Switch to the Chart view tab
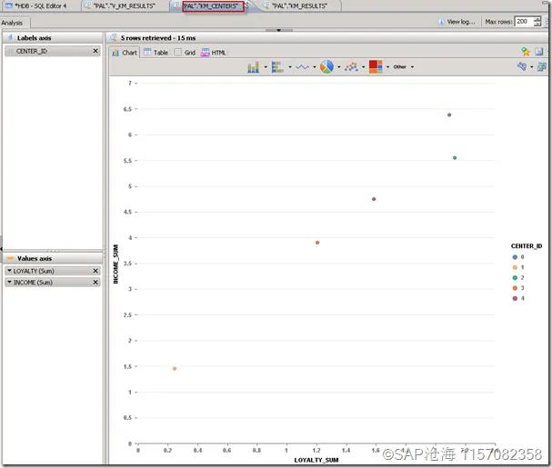 click(125, 53)
